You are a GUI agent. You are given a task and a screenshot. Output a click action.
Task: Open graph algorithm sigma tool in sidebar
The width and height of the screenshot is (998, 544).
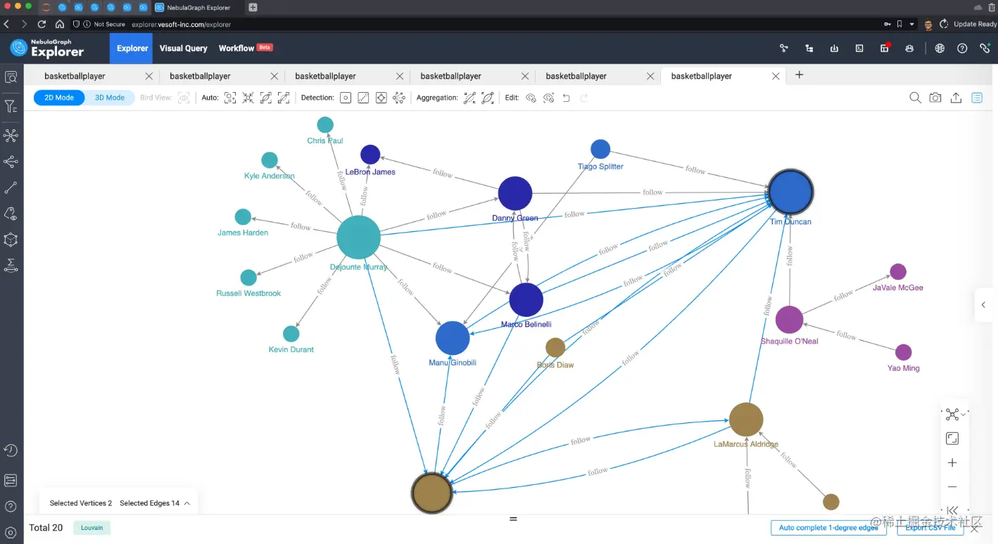[x=11, y=266]
